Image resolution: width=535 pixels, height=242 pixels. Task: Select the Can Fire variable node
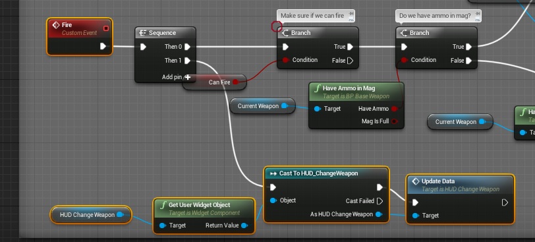pos(214,82)
